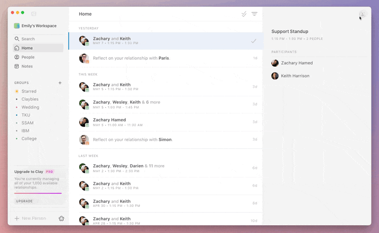The height and width of the screenshot is (233, 379).
Task: Click Zachary Hamed's avatar in Participants
Action: pyautogui.click(x=275, y=63)
